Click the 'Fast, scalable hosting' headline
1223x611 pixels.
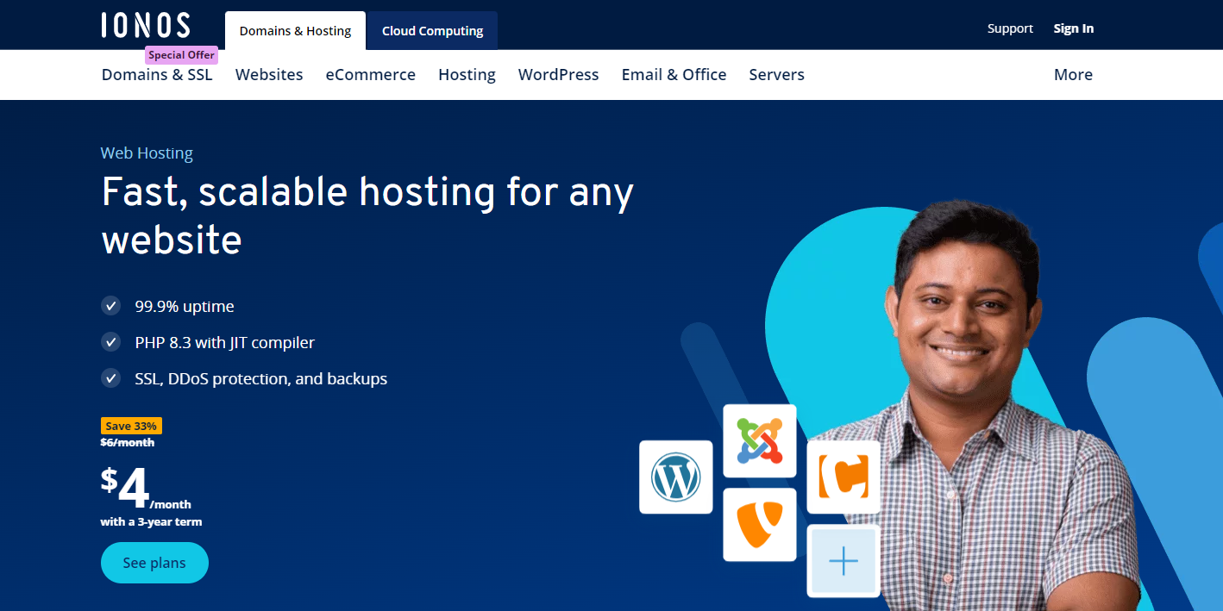click(367, 215)
